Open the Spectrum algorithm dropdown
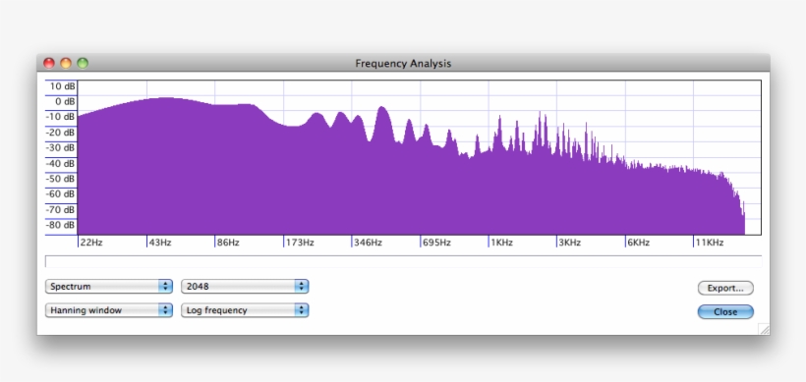The width and height of the screenshot is (806, 382). [x=108, y=287]
